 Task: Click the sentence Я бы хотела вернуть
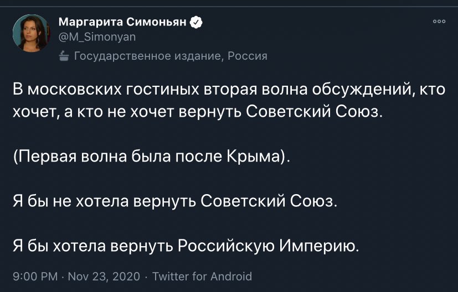click(186, 246)
